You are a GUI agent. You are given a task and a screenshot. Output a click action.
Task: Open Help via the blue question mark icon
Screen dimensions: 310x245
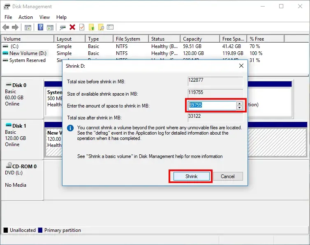point(41,27)
